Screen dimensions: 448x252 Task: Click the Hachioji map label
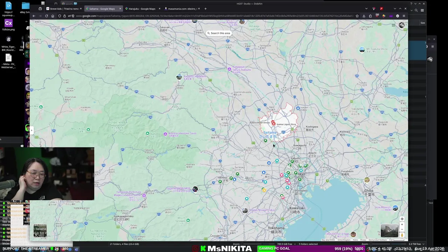[x=223, y=178]
